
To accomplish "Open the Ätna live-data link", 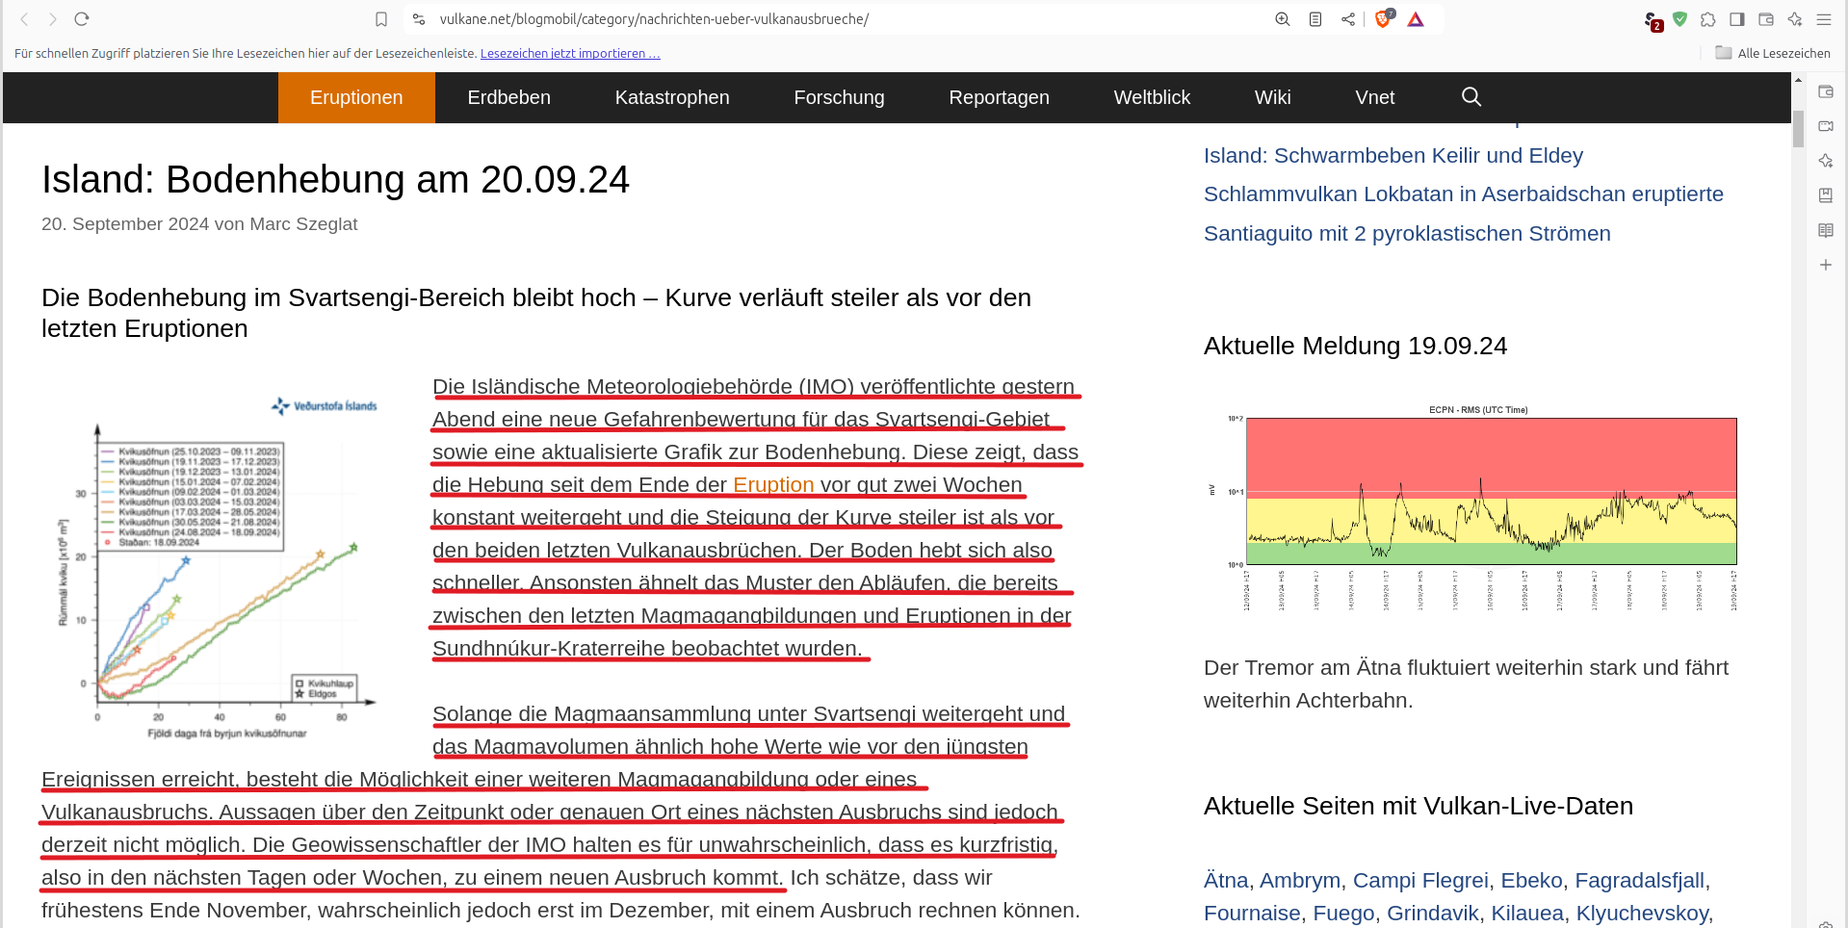I will coord(1226,881).
